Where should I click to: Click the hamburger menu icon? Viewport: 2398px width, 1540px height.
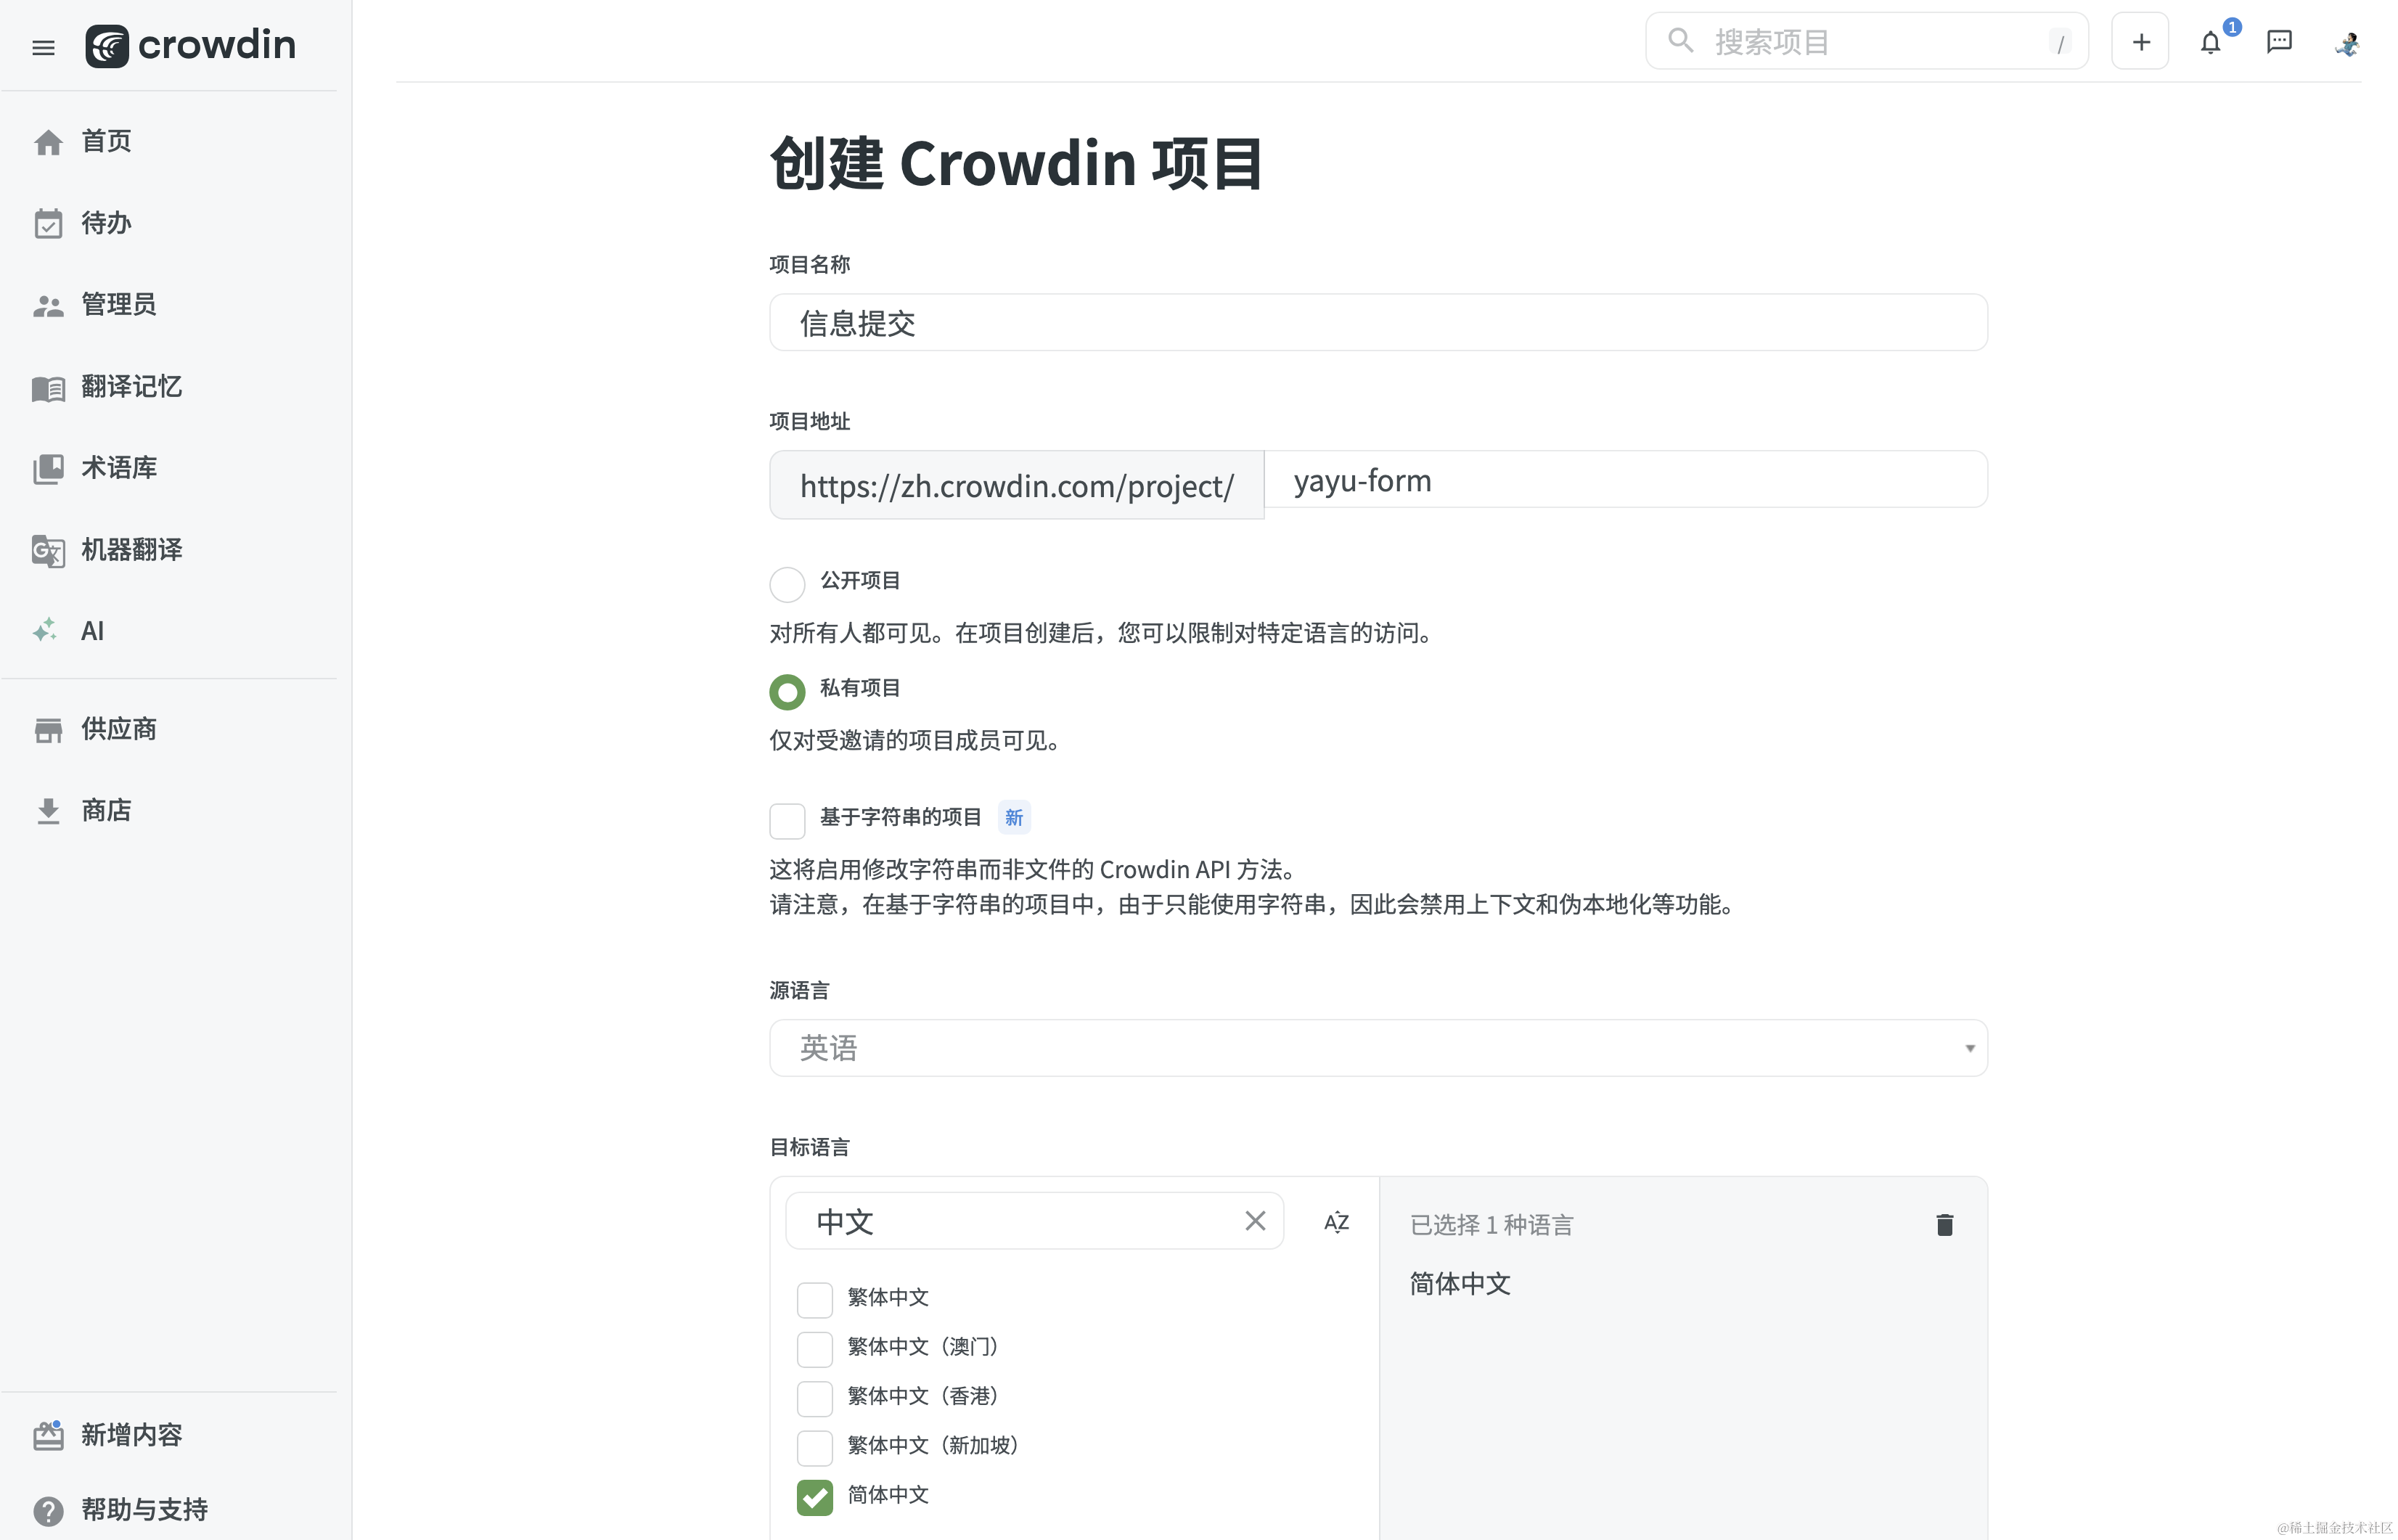click(43, 47)
